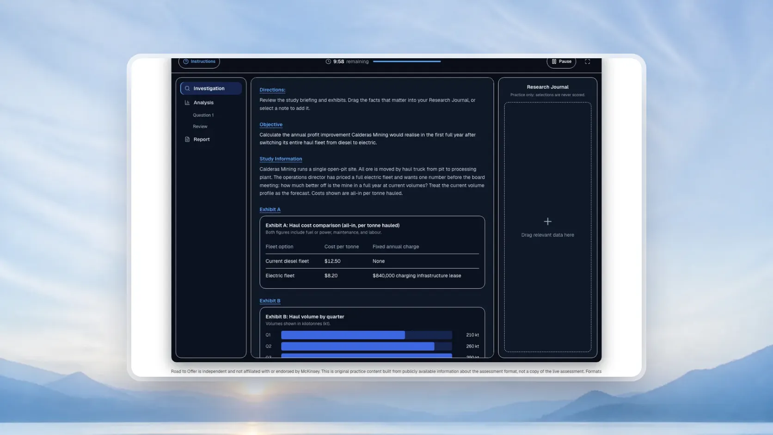The width and height of the screenshot is (773, 435).
Task: Click the Report document icon
Action: (x=187, y=140)
